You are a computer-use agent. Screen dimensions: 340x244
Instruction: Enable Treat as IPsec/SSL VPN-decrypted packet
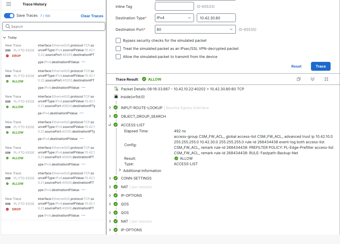[118, 49]
